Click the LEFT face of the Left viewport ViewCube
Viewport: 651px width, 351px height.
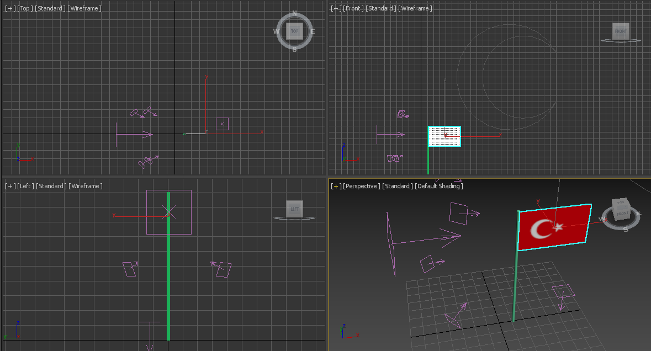pos(295,209)
